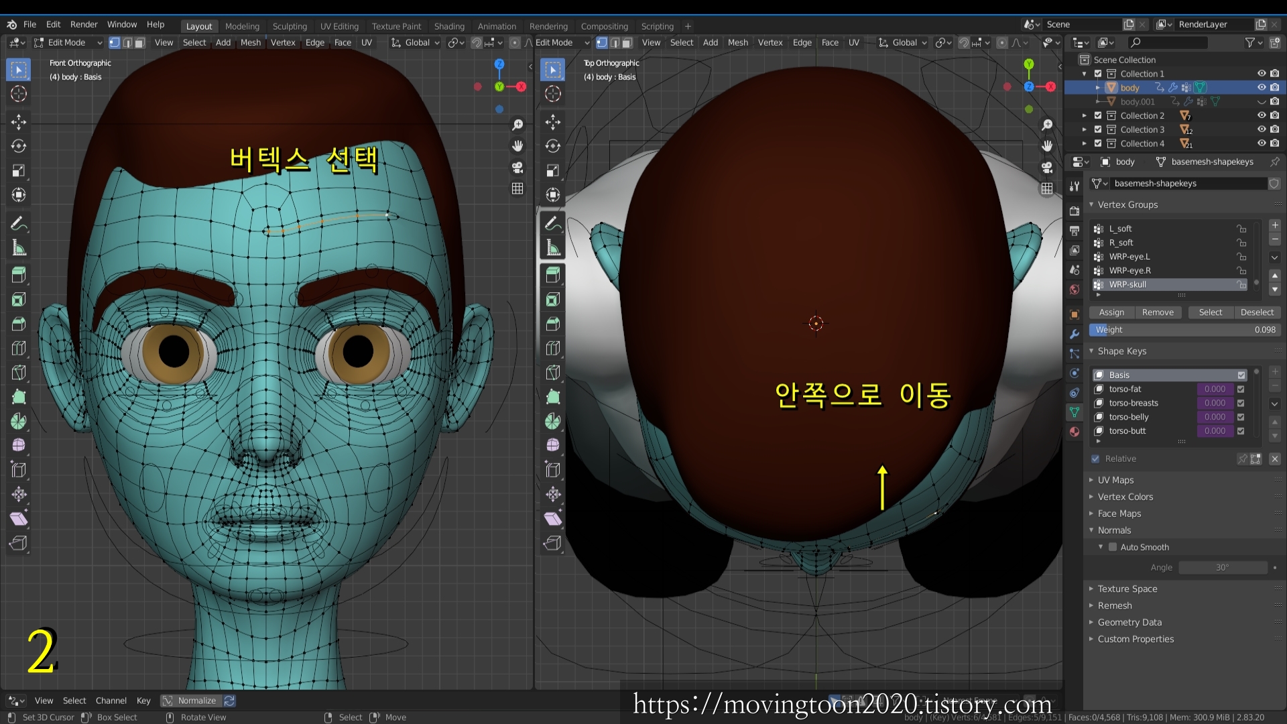Select the Smooth tool in left viewport
The height and width of the screenshot is (724, 1287).
[19, 446]
